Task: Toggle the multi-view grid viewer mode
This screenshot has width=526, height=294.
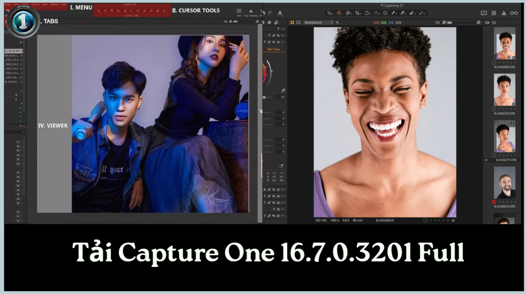Action: pos(292,23)
